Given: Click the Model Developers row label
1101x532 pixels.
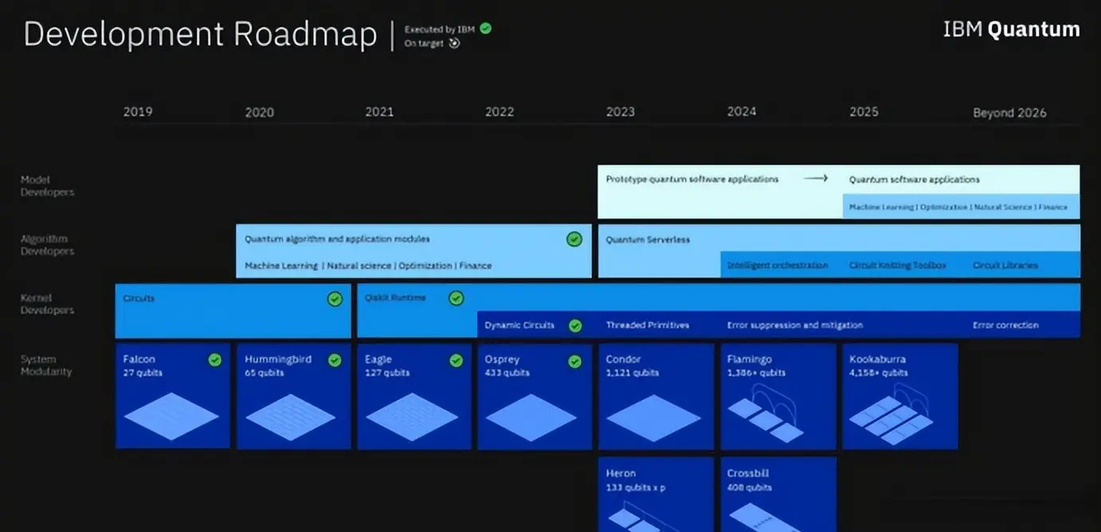Looking at the screenshot, I should (x=47, y=186).
